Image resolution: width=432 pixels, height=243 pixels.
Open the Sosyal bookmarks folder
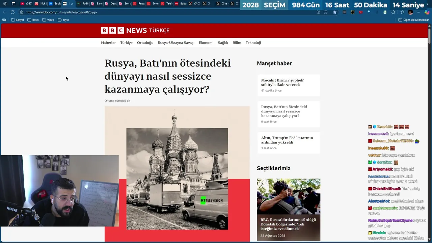18,20
